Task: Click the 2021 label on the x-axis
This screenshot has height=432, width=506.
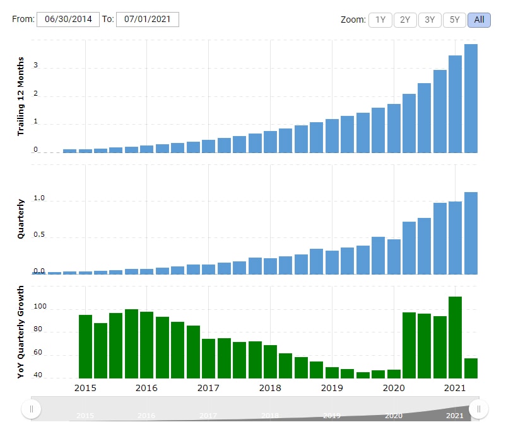Action: pos(455,388)
